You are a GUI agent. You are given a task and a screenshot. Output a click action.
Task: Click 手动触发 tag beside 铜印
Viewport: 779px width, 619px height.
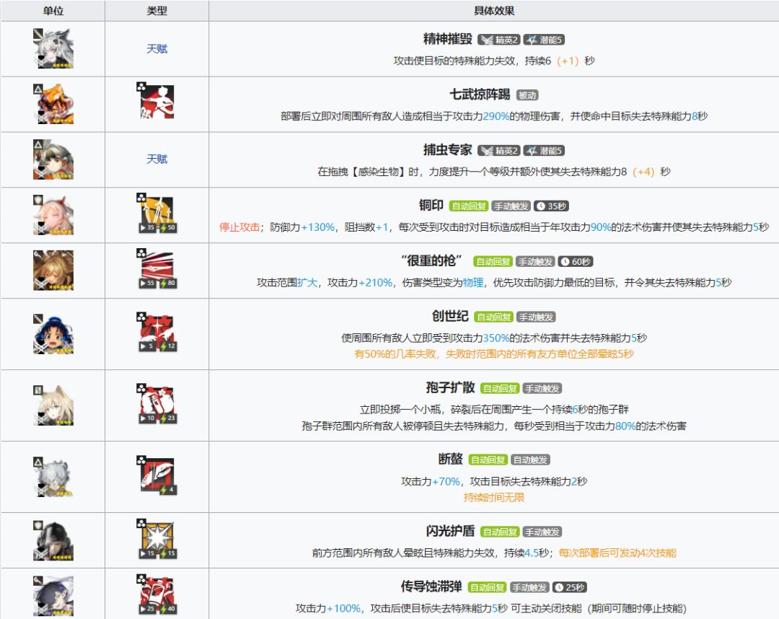(511, 206)
